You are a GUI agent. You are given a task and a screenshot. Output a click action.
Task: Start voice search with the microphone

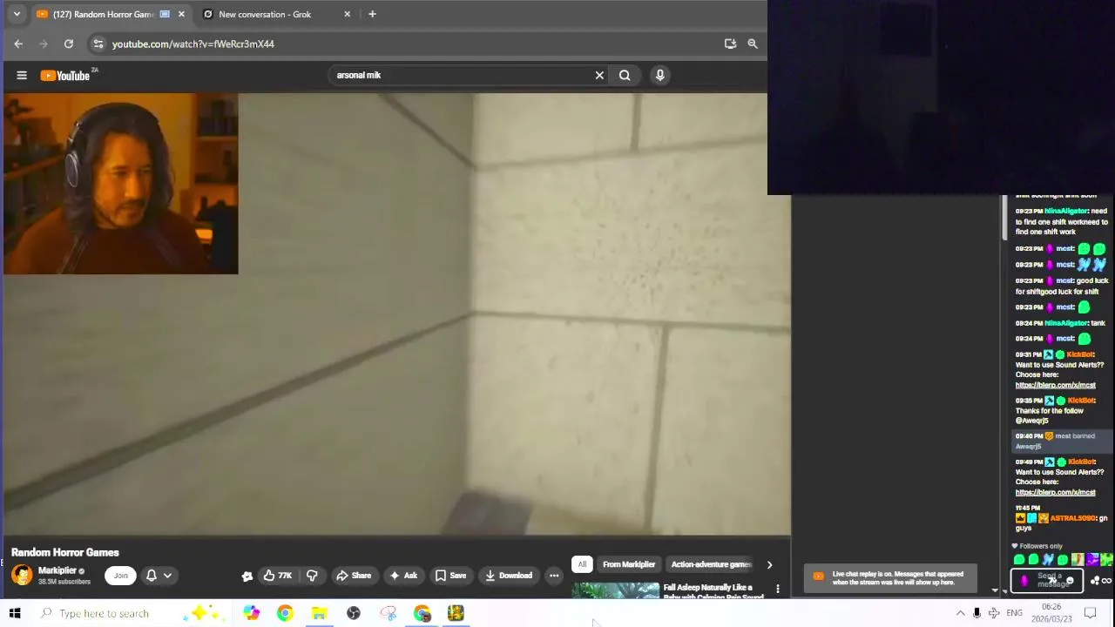click(x=660, y=75)
